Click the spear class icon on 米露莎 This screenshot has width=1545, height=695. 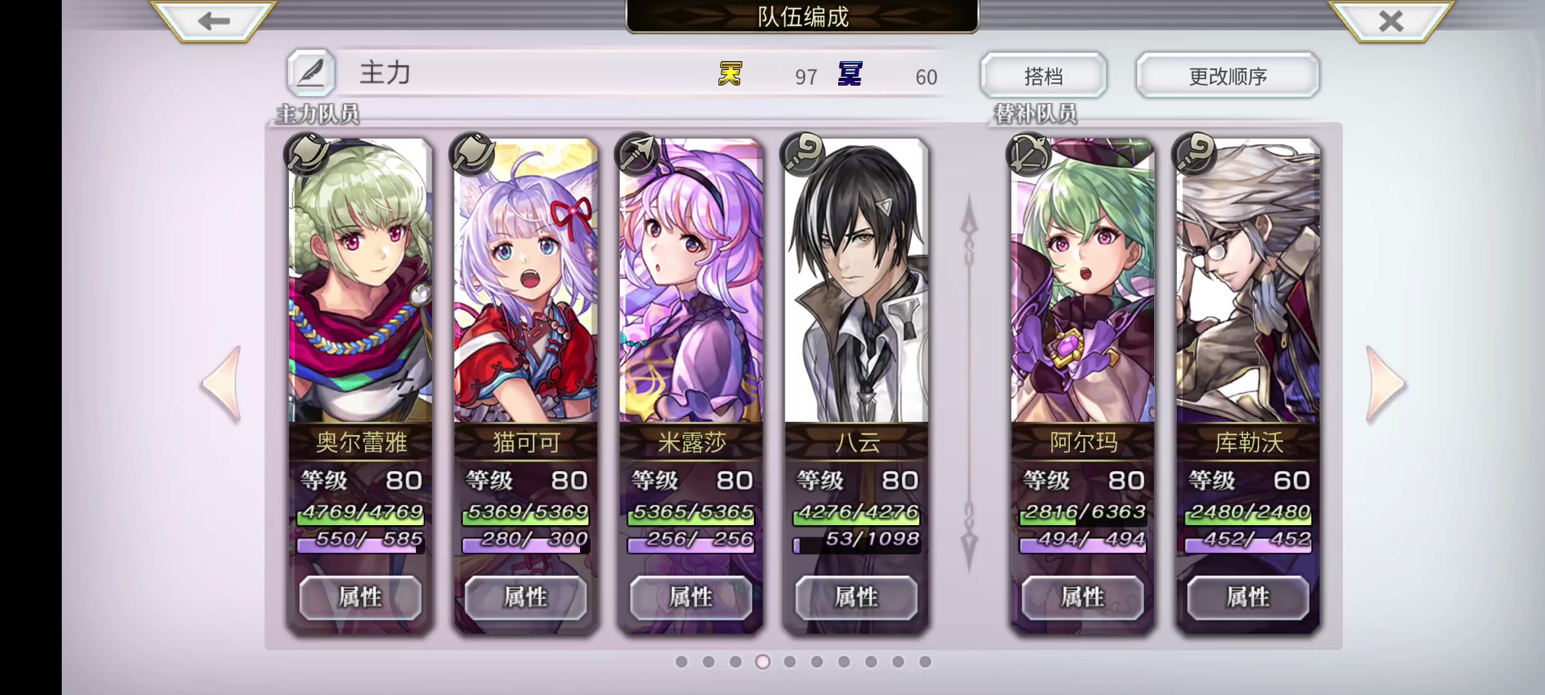click(x=637, y=154)
